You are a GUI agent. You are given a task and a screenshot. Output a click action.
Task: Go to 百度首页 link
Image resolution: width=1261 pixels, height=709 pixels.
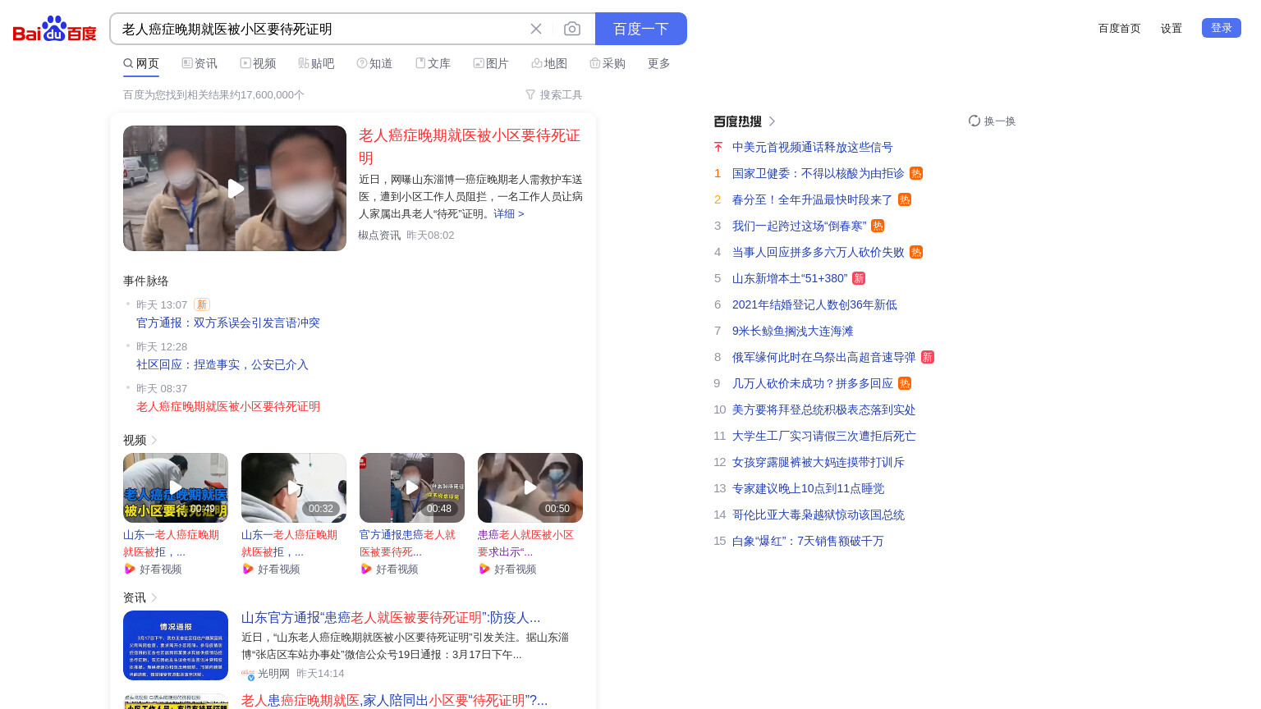coord(1120,28)
